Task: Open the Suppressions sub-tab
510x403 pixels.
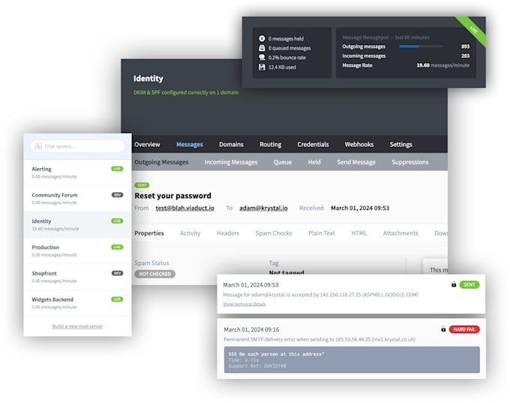Action: pyautogui.click(x=409, y=162)
